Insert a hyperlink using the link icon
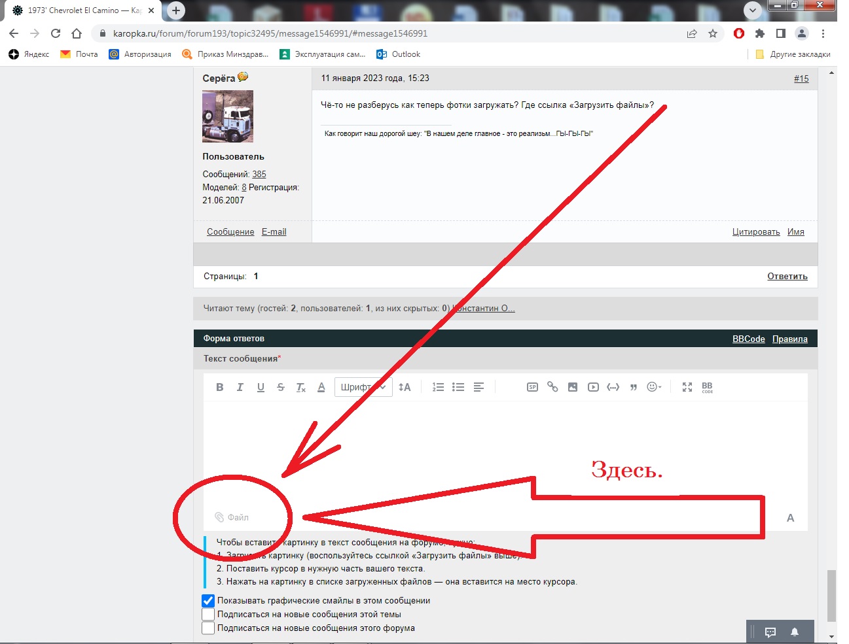Image resolution: width=849 pixels, height=644 pixels. 552,387
